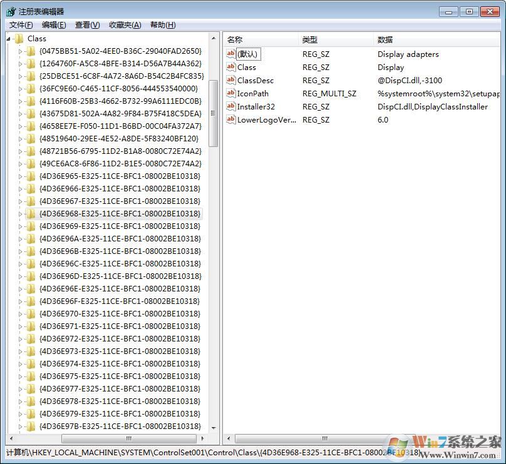Viewport: 506px width, 464px height.
Task: Maximize the Registry Editor window
Action: coord(469,12)
